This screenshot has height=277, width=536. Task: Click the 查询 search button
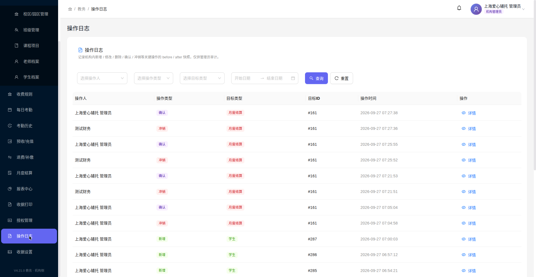(x=316, y=78)
